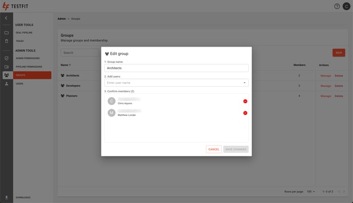Go to the previous table page
This screenshot has width=353, height=203.
point(339,192)
